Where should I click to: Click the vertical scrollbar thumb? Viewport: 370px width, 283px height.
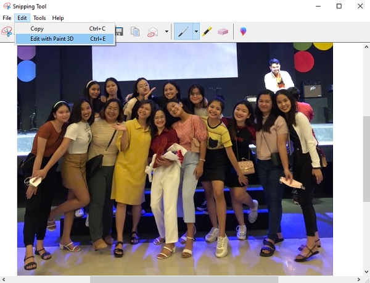(x=366, y=159)
